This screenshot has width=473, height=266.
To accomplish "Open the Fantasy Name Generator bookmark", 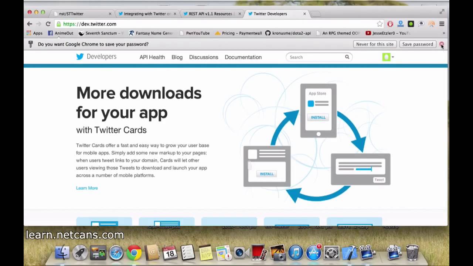I will pos(151,33).
